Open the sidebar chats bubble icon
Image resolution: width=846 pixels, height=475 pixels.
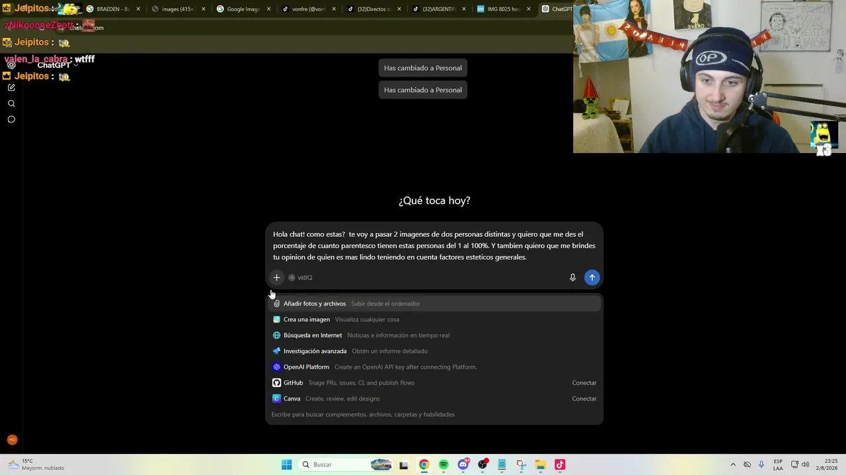[11, 119]
